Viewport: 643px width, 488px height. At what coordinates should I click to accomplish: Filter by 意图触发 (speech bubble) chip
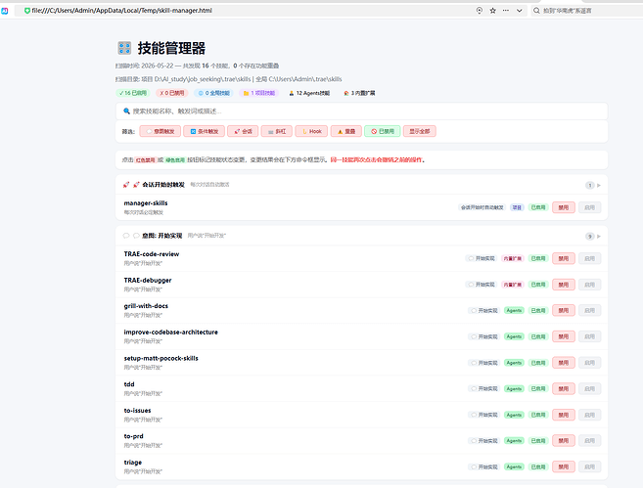point(161,131)
